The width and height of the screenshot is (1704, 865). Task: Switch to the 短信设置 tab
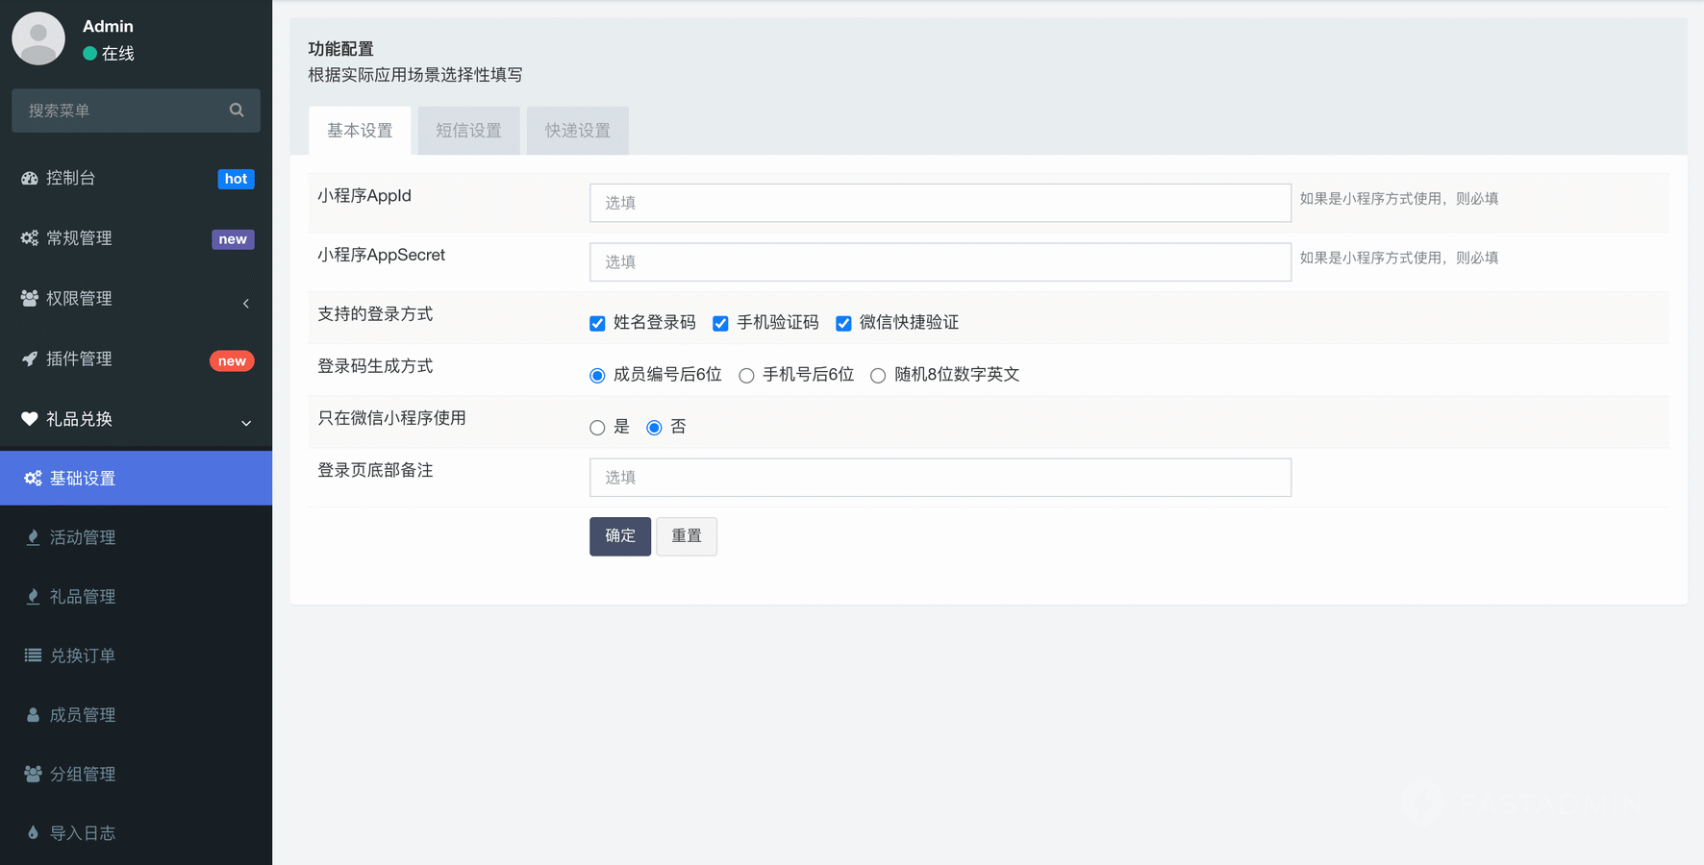tap(468, 131)
